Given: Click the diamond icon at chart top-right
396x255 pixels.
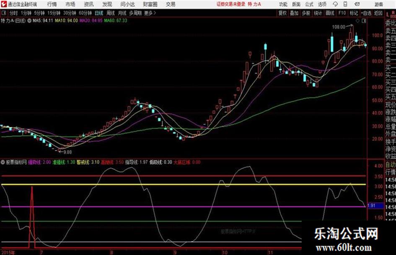Looking at the screenshot, I should (357, 21).
